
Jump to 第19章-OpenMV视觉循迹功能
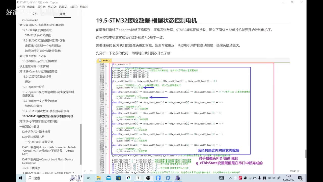pos(38,72)
